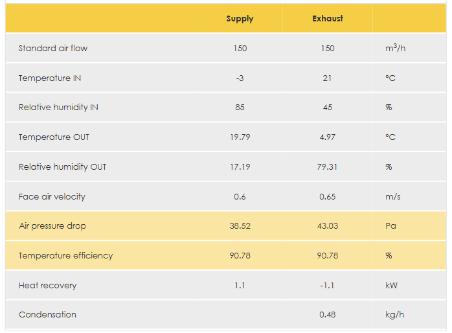
Task: Click the Exhaust column header
Action: (x=327, y=18)
